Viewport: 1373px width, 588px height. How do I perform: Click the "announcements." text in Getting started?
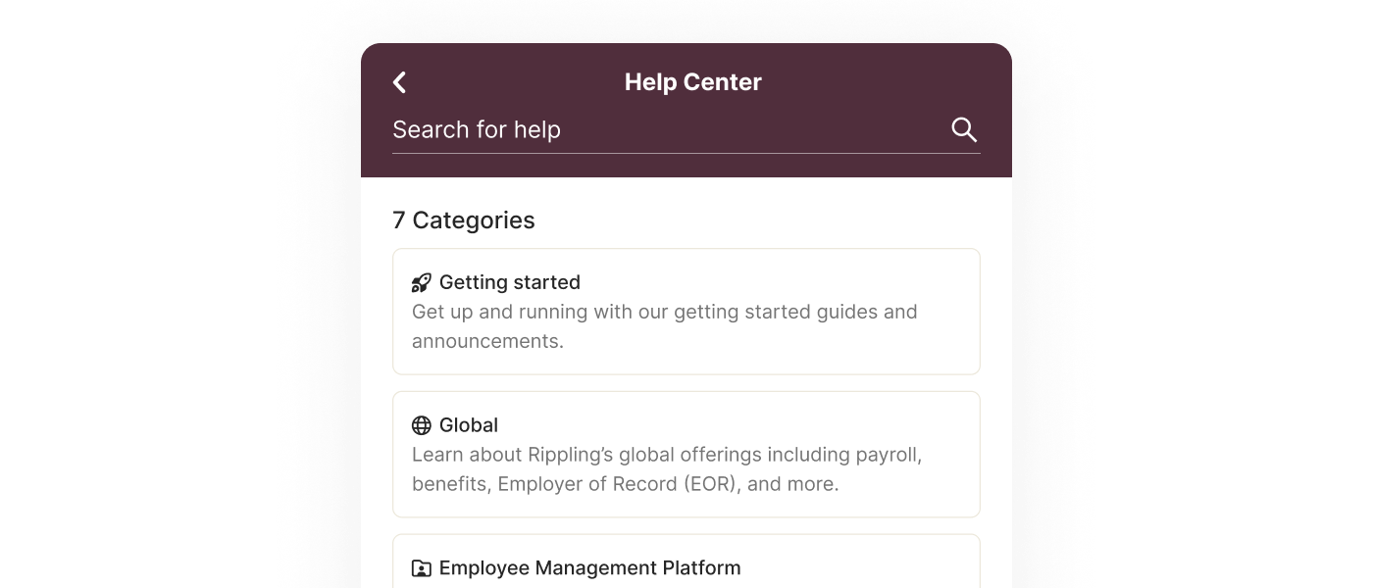click(487, 341)
